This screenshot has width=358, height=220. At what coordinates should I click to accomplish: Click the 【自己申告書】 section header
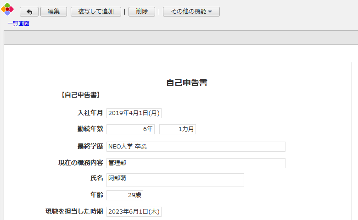(x=80, y=95)
